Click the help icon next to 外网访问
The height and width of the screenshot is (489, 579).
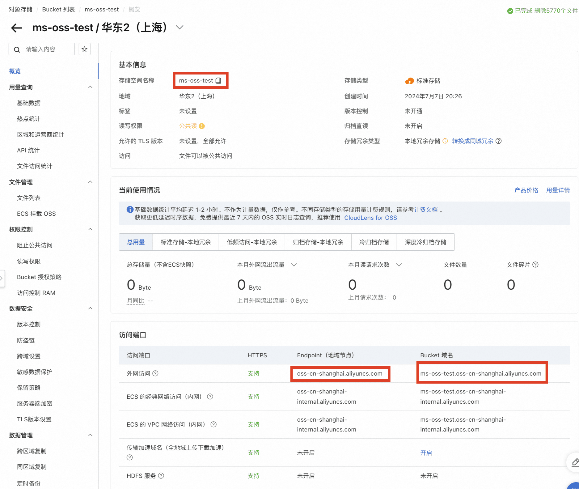155,373
